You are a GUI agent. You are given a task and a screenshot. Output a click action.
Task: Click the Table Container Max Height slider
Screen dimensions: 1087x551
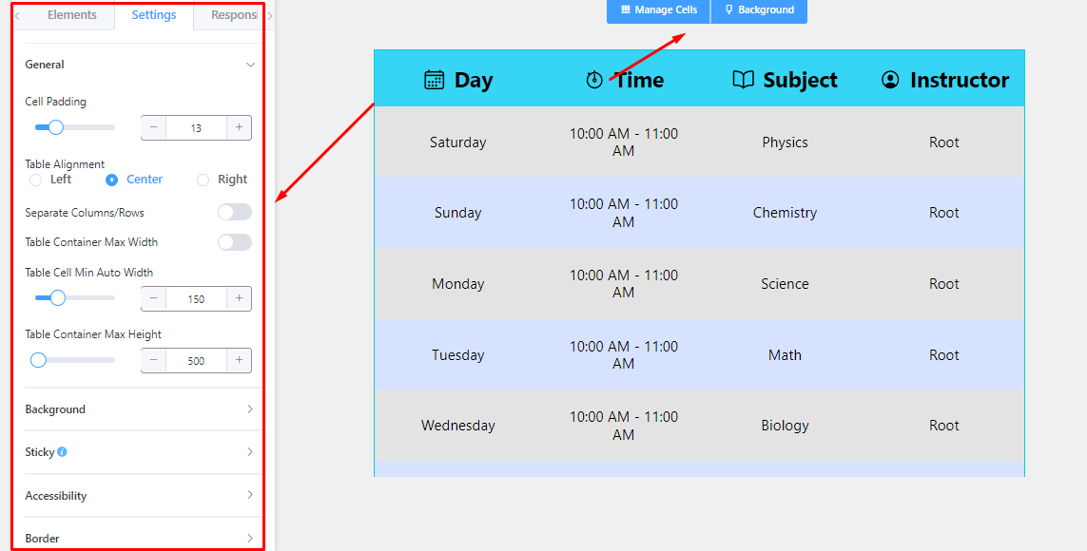75,360
